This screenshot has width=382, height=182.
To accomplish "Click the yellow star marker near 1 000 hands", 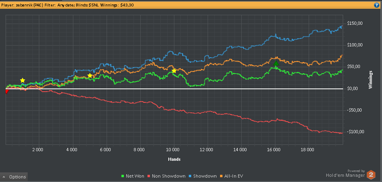I will tap(22, 80).
